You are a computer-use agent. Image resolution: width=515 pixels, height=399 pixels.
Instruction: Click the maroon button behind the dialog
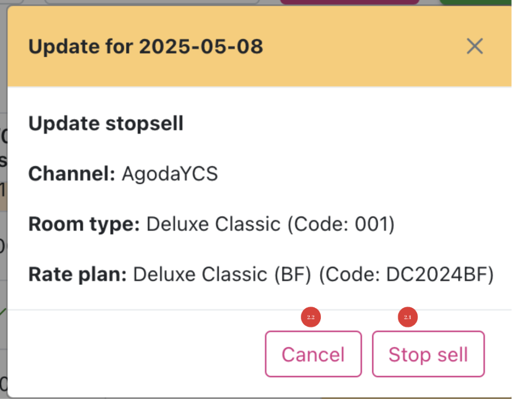tap(349, 2)
